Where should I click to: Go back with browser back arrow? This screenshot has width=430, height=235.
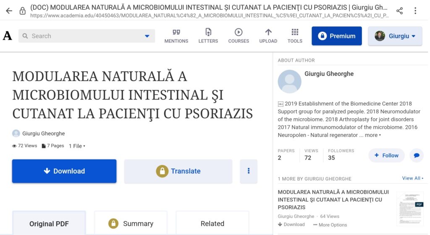tap(9, 11)
